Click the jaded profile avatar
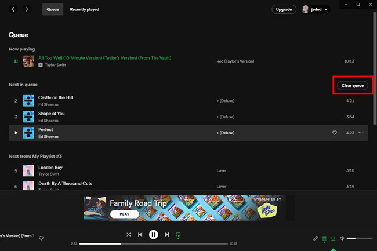This screenshot has width=377, height=251. point(305,9)
